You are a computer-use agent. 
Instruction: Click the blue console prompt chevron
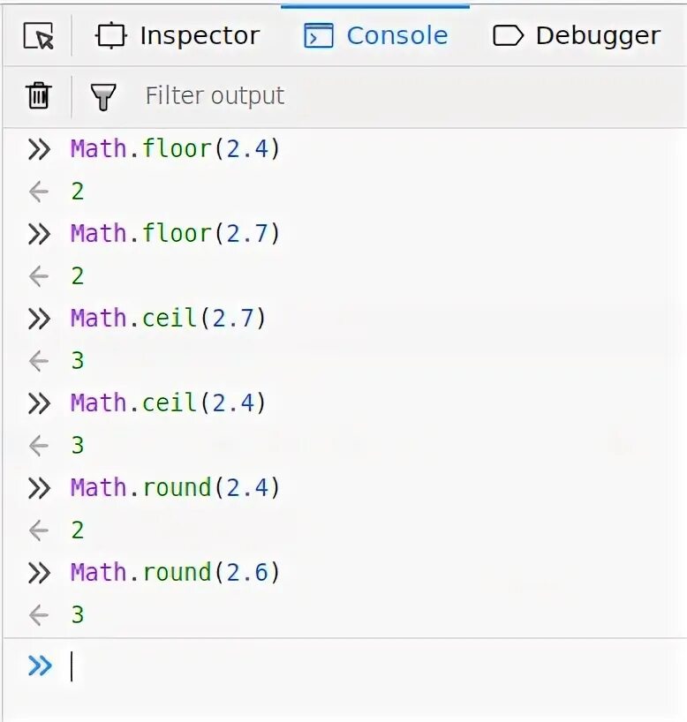40,666
